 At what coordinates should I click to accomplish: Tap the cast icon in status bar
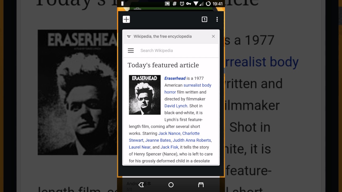[x=167, y=4]
